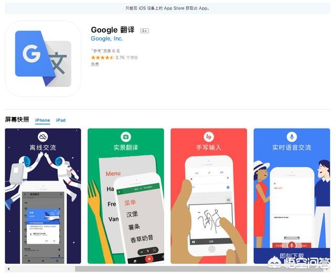
Task: Open the Google, Inc. developer link
Action: tap(107, 39)
